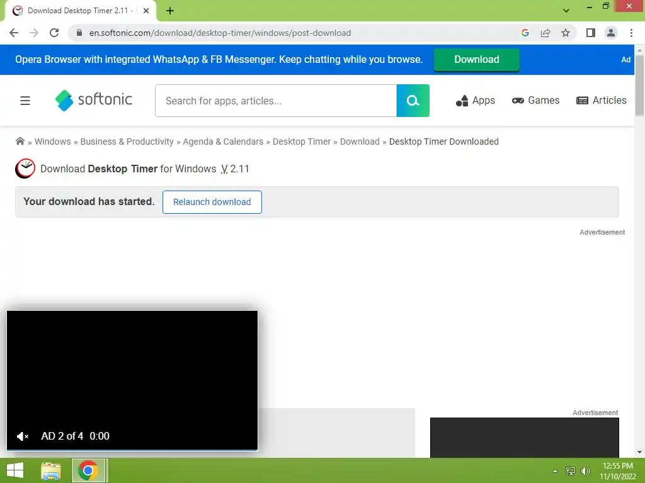Click the Desktop Timer clock icon
This screenshot has width=645, height=483.
tap(25, 169)
